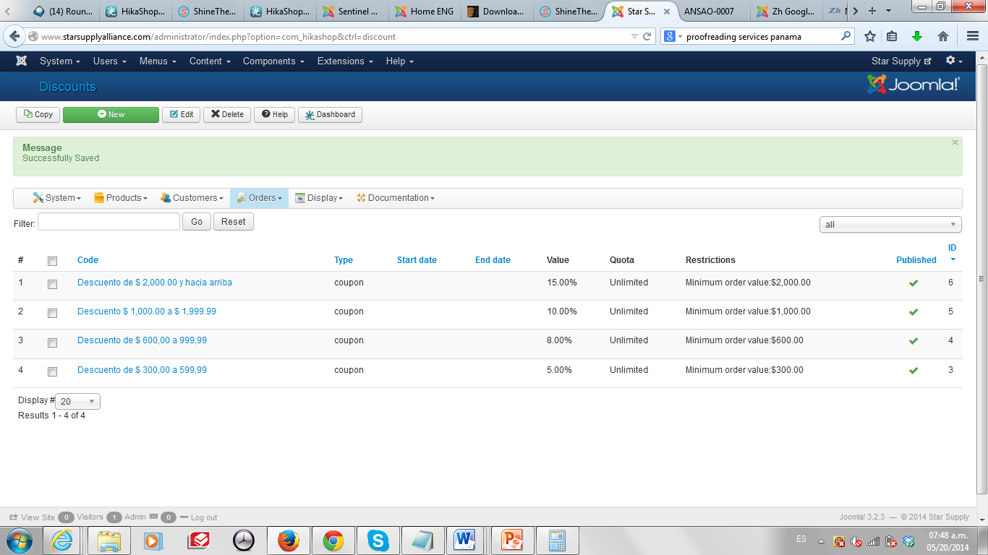Open the HikaShop System dropdown menu
The image size is (988, 555).
click(x=56, y=198)
